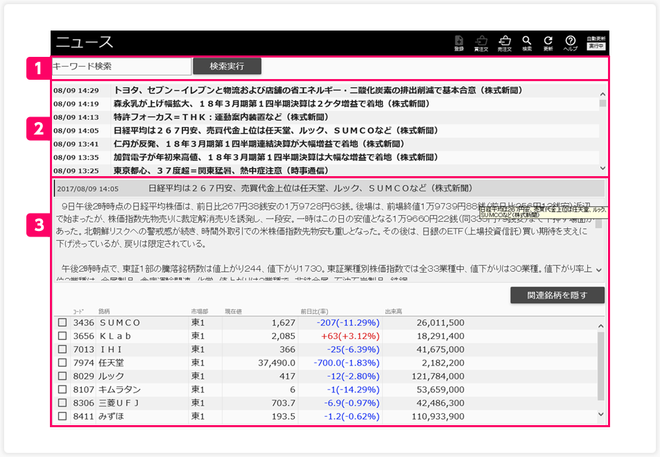The width and height of the screenshot is (660, 457).
Task: Click 任天堂's price 37,490.0
Action: [277, 363]
